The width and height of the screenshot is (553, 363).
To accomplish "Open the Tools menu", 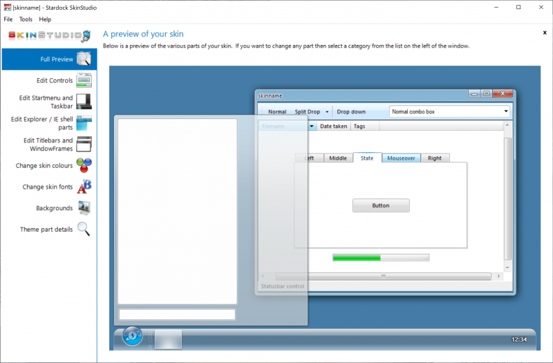I will [x=26, y=19].
